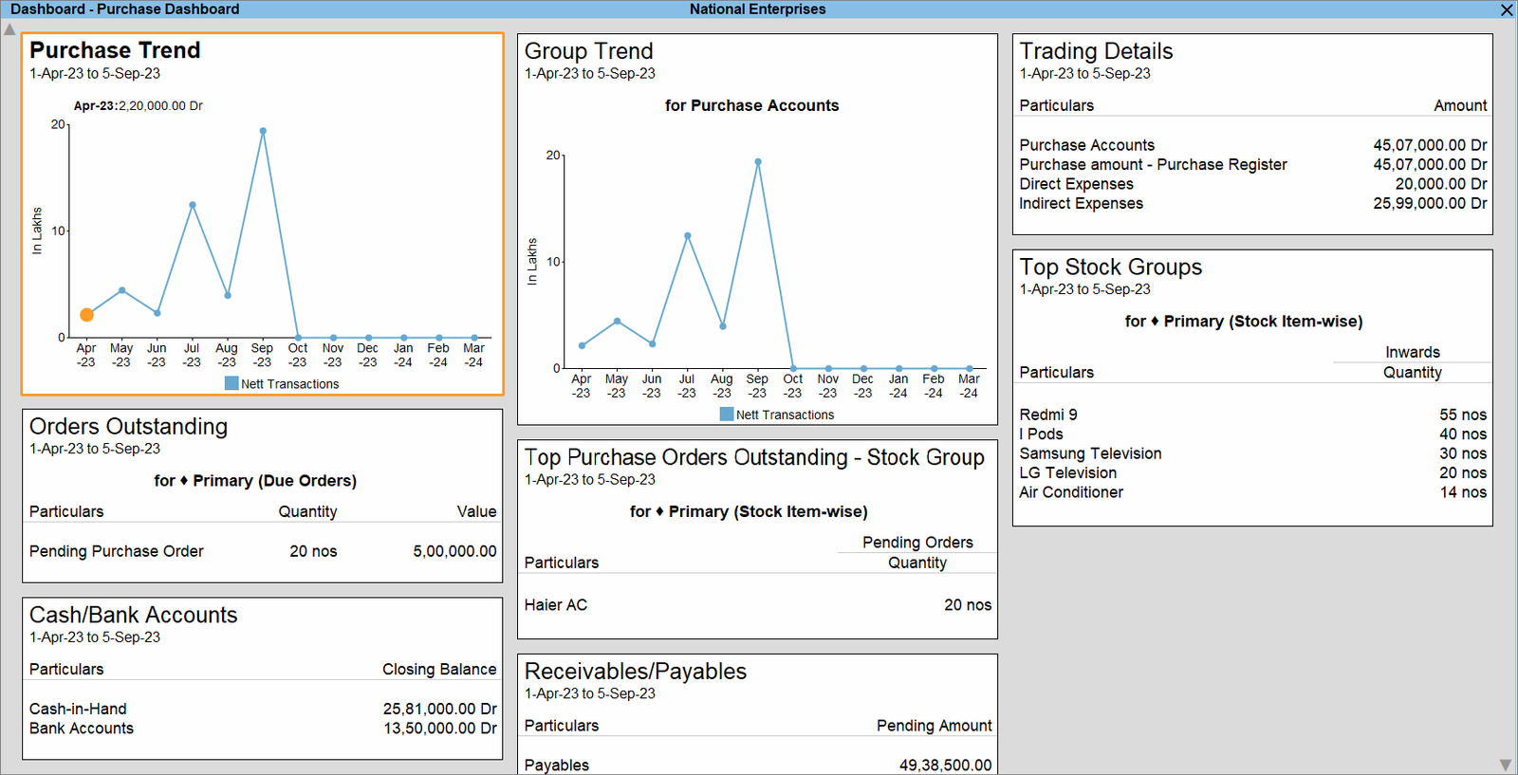
Task: Select the Receivables/Payables tile heading
Action: click(x=636, y=672)
